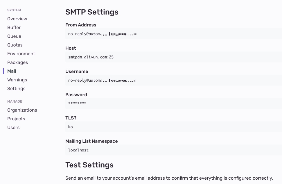Click the Test Settings heading
282x184 pixels.
click(x=89, y=165)
